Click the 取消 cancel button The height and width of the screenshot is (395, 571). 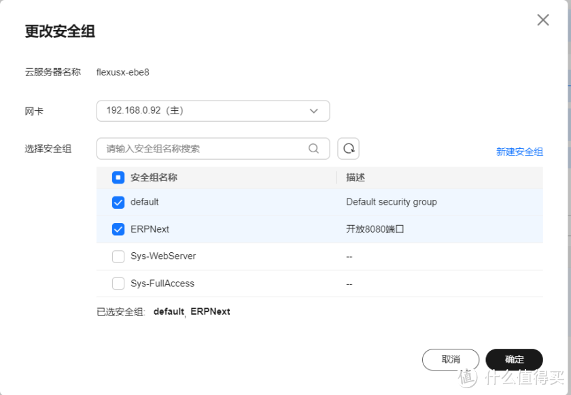tap(450, 359)
